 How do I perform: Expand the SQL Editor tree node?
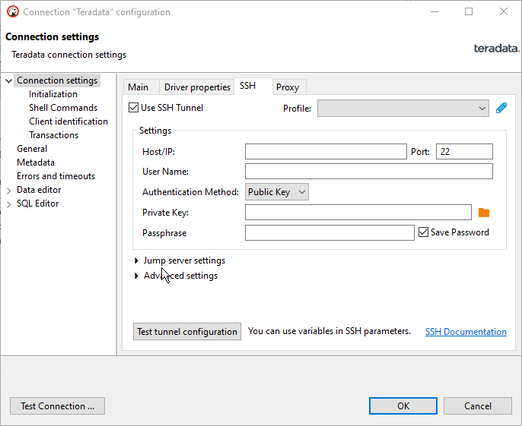click(9, 204)
